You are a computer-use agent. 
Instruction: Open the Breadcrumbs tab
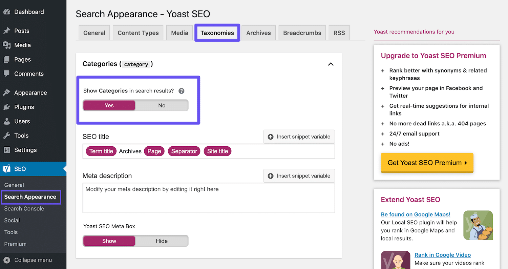[x=302, y=33]
